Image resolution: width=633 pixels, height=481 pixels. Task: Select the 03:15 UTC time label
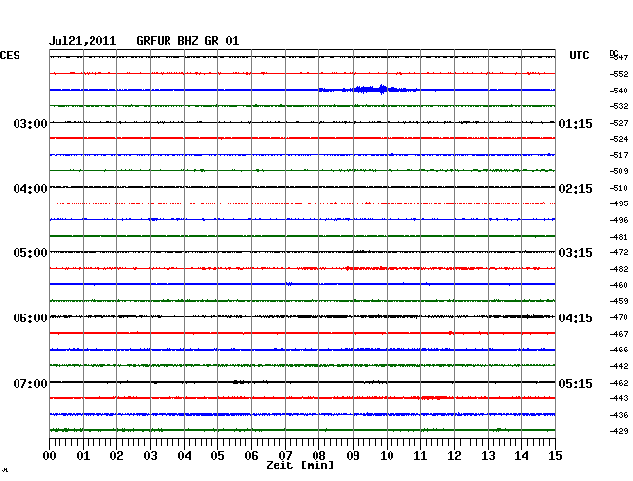576,253
